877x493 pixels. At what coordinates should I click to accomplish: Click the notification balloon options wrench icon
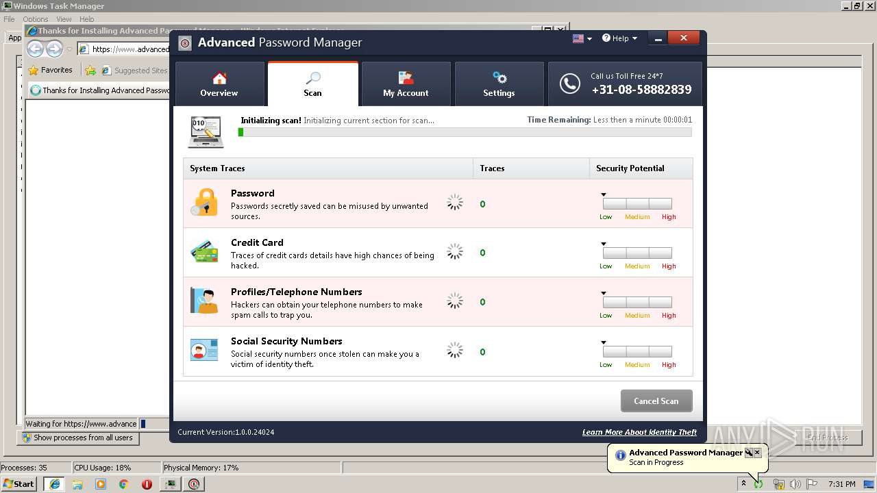coord(749,453)
